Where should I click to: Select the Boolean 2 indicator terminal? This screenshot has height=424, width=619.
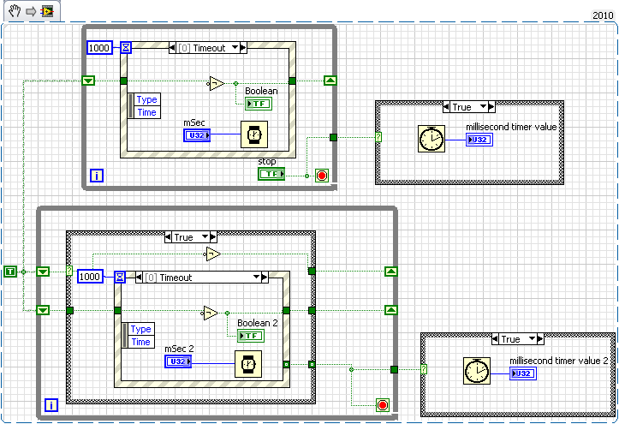[251, 336]
